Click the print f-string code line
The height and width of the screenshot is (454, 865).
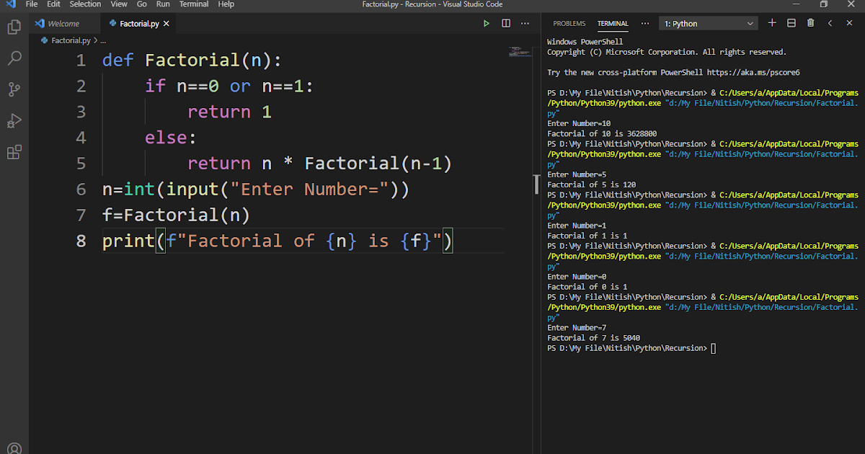[x=278, y=241]
